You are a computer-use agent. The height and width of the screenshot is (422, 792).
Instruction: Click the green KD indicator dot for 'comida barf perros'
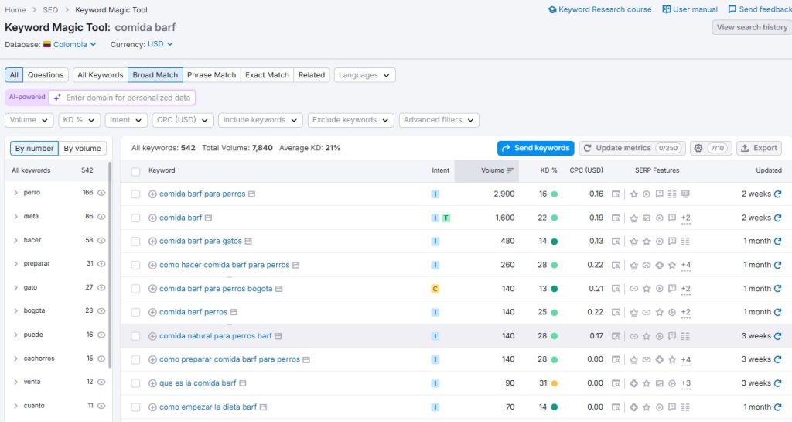pyautogui.click(x=554, y=313)
